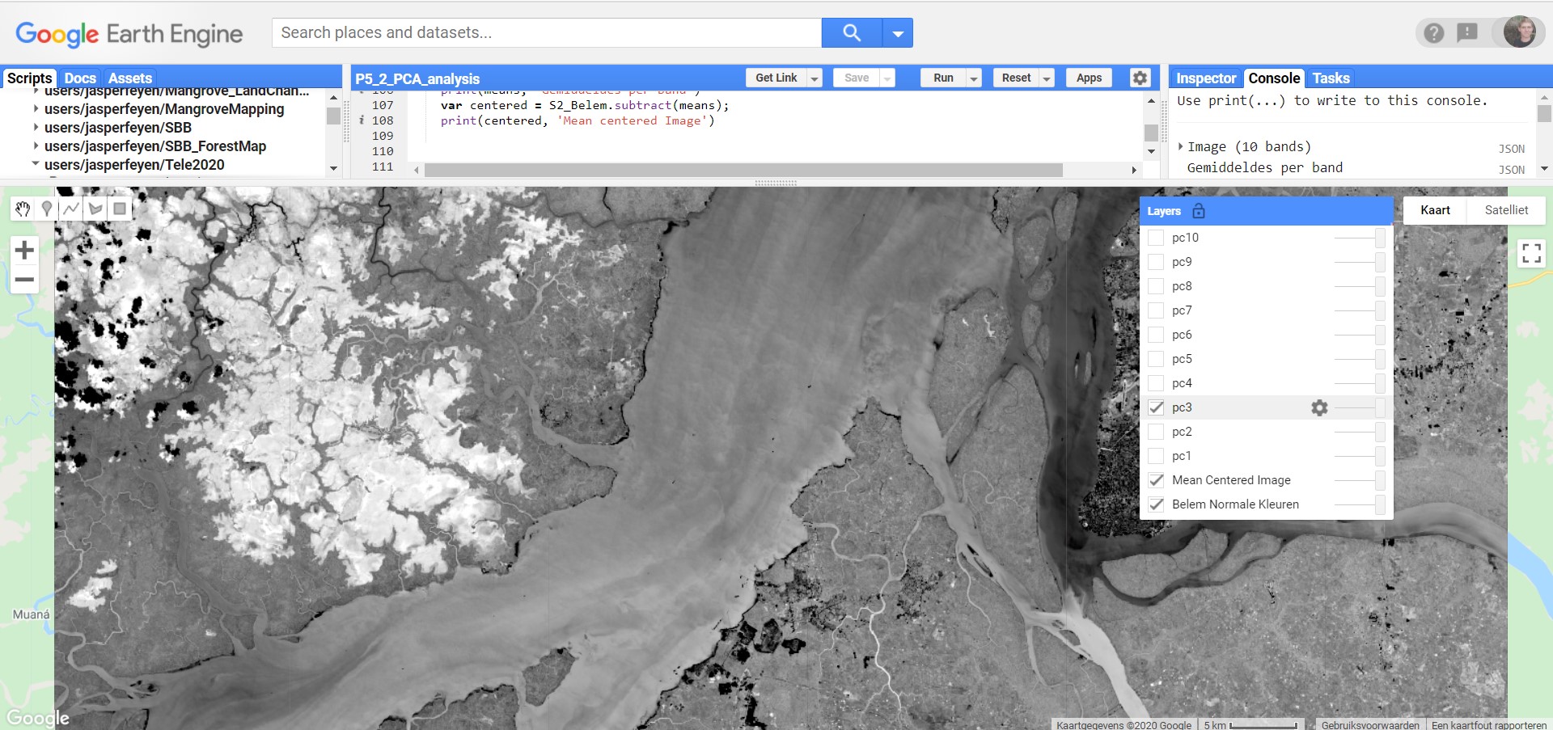The height and width of the screenshot is (730, 1553).
Task: Open the Get Link dropdown arrow
Action: pyautogui.click(x=815, y=78)
